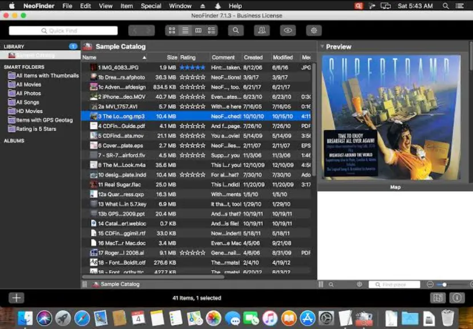Select the 1 IMG_4083.JPG row
This screenshot has height=329, width=473.
point(196,67)
